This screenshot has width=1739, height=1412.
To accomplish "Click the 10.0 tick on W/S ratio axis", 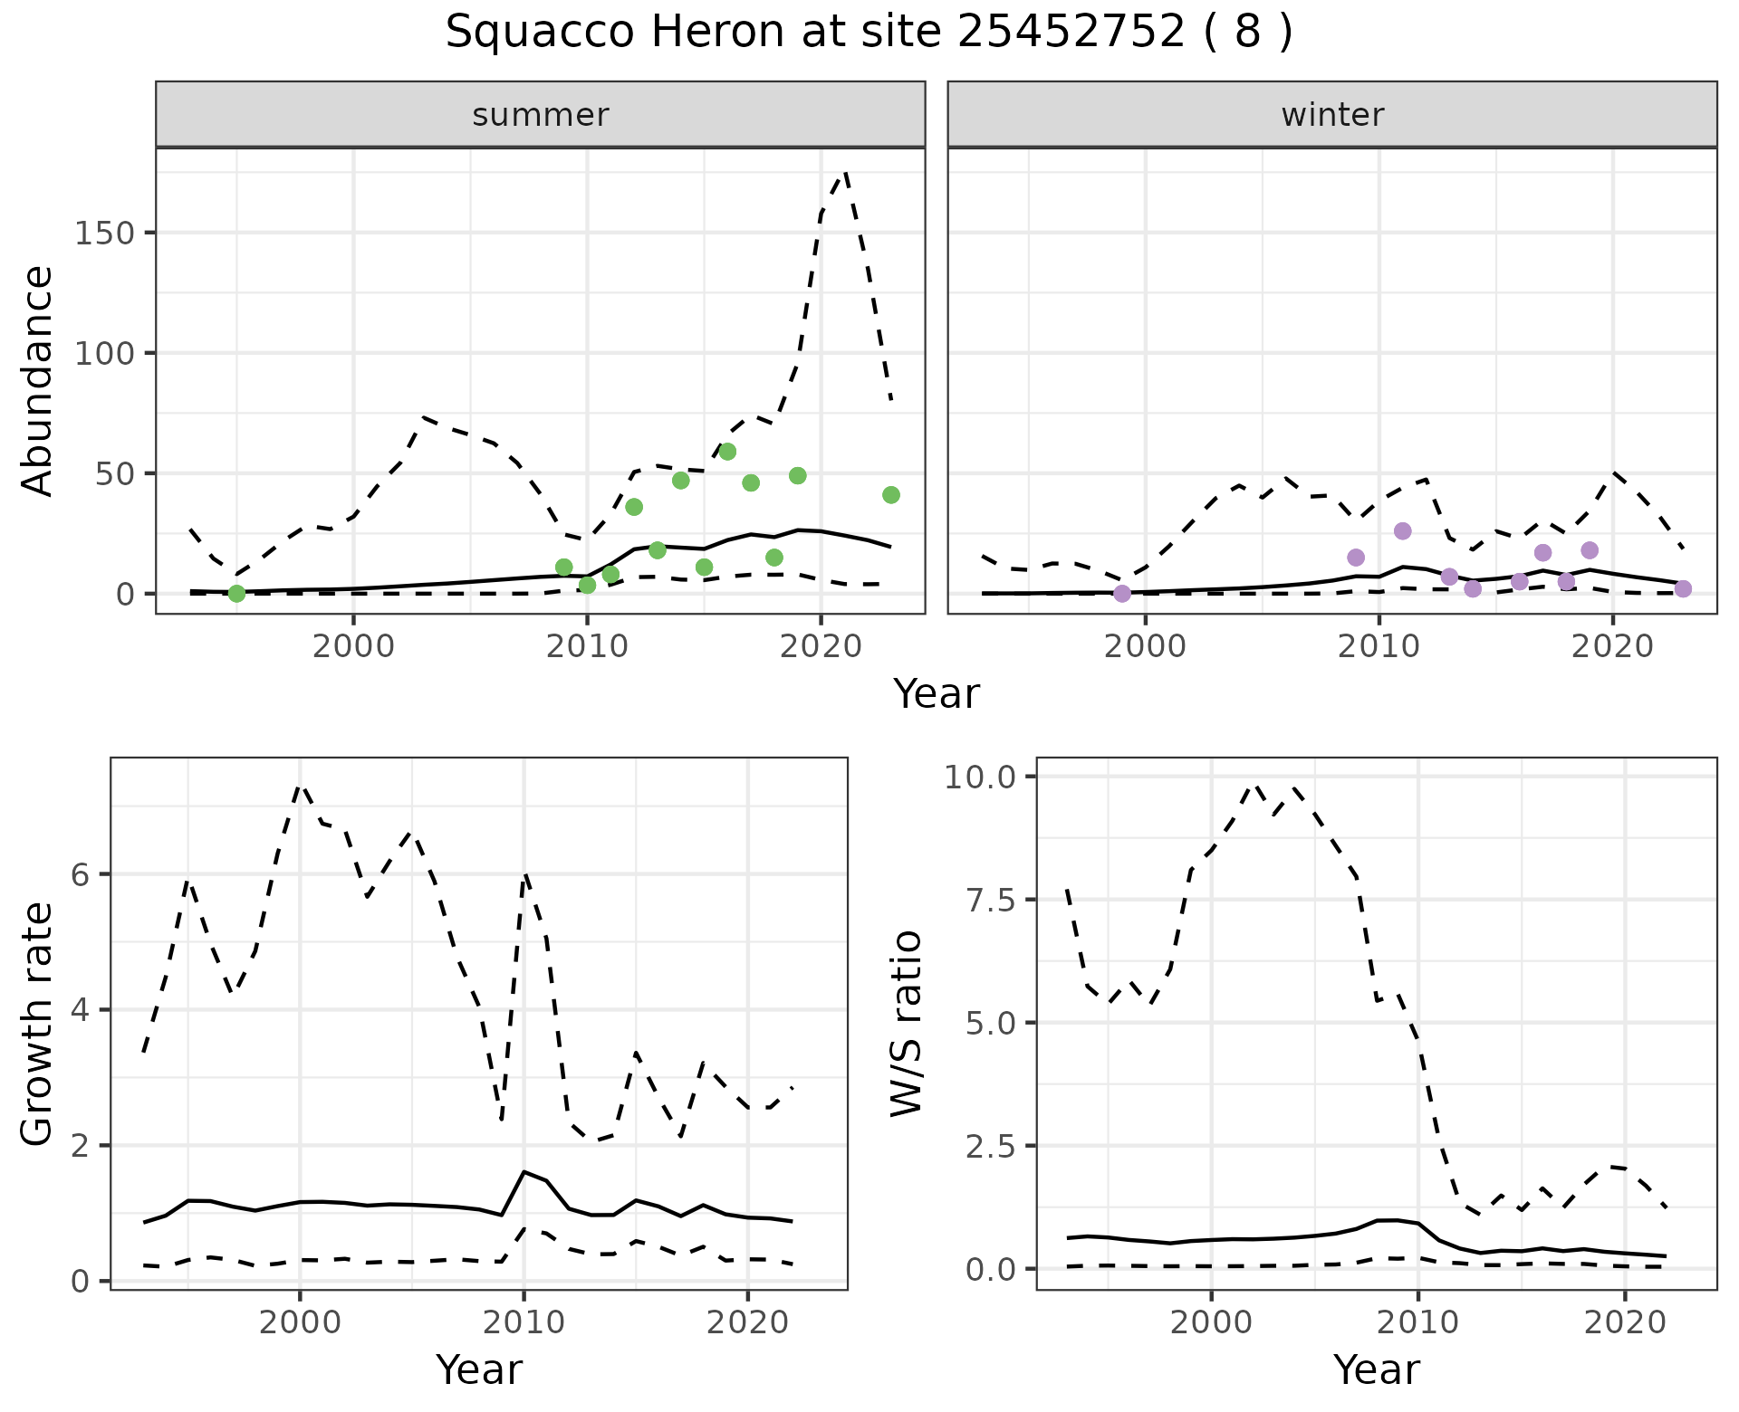I will tap(981, 777).
